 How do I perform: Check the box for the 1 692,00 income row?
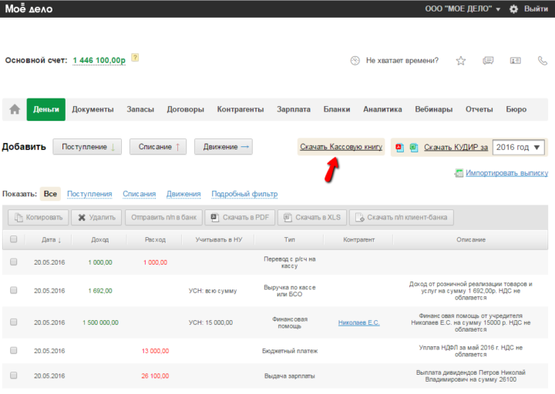(x=13, y=290)
